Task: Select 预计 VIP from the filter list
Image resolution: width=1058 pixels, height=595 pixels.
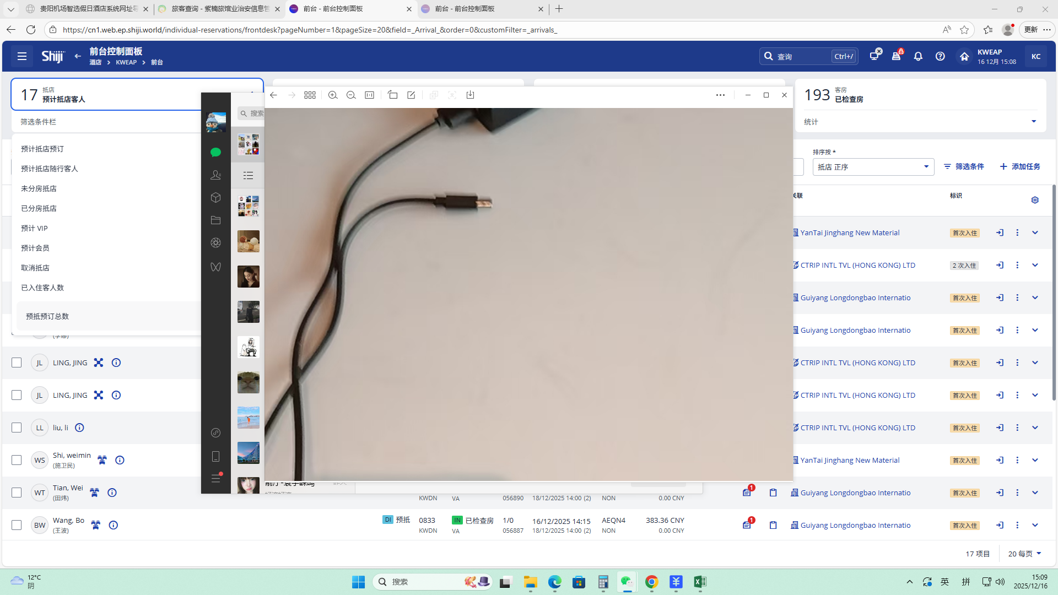Action: (x=34, y=228)
